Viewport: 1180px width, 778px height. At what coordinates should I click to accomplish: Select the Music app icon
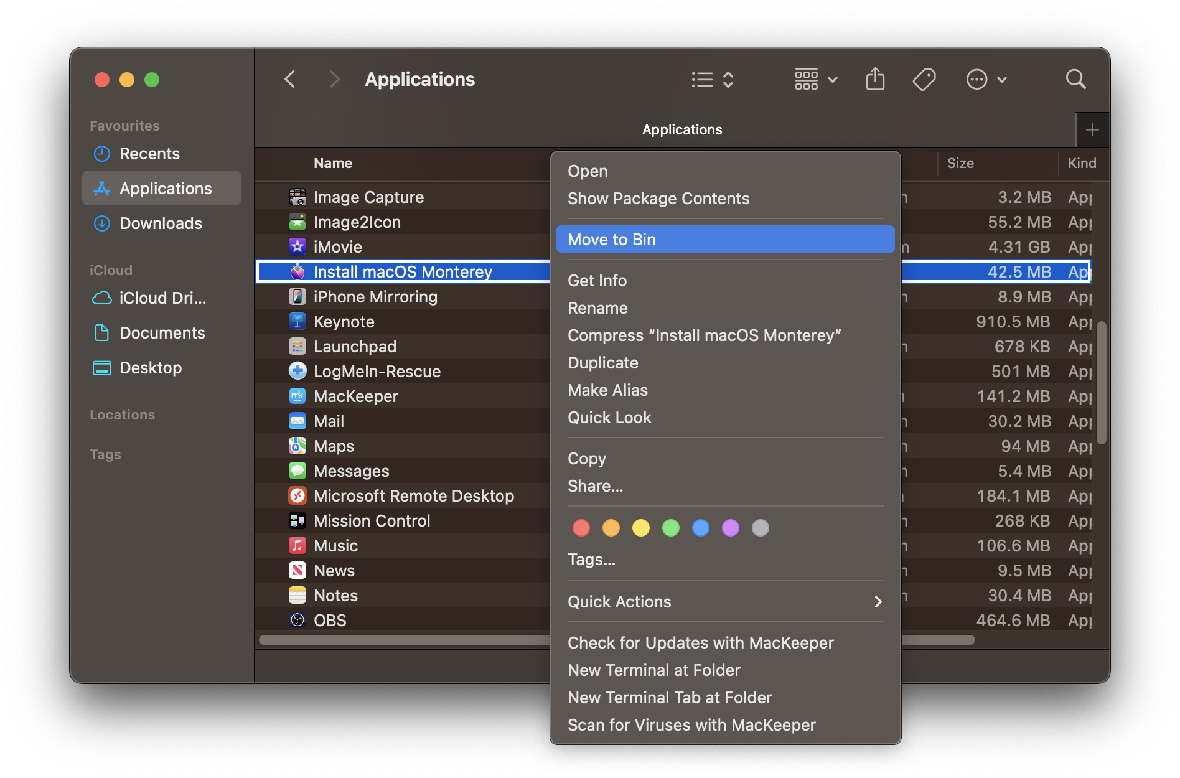pos(297,546)
